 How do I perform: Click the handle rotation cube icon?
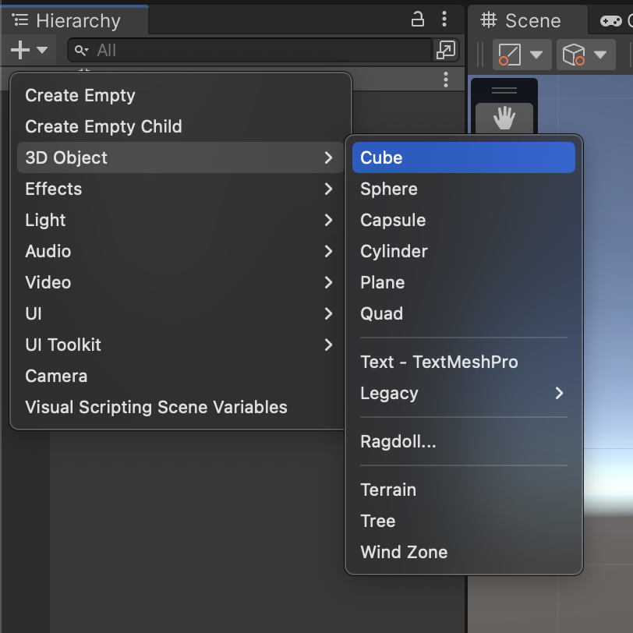pyautogui.click(x=574, y=55)
